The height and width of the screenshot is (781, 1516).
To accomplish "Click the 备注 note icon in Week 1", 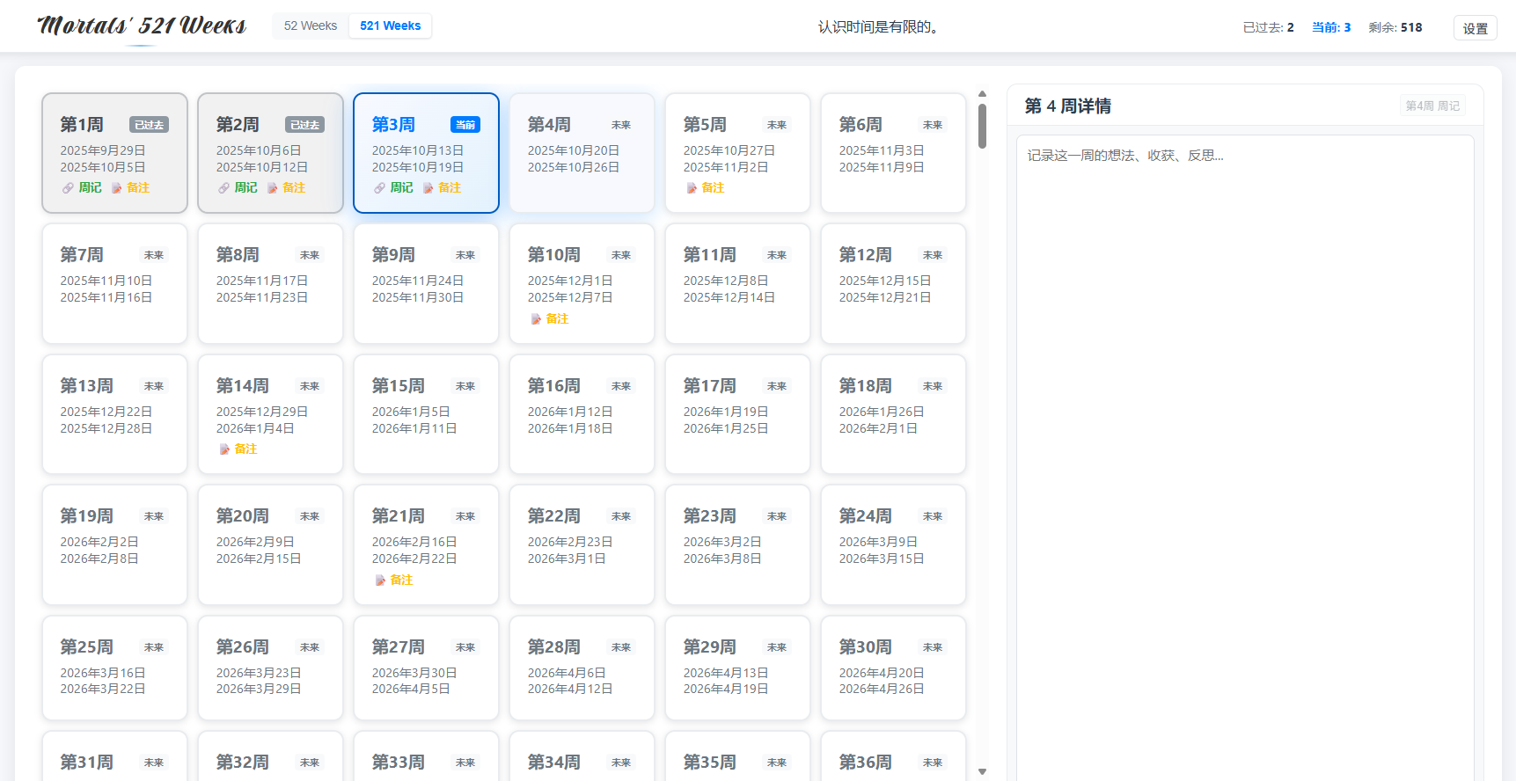I will [x=117, y=188].
